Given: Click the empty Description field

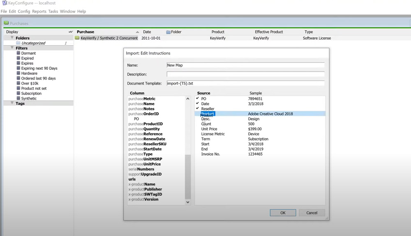Looking at the screenshot, I should pyautogui.click(x=245, y=74).
